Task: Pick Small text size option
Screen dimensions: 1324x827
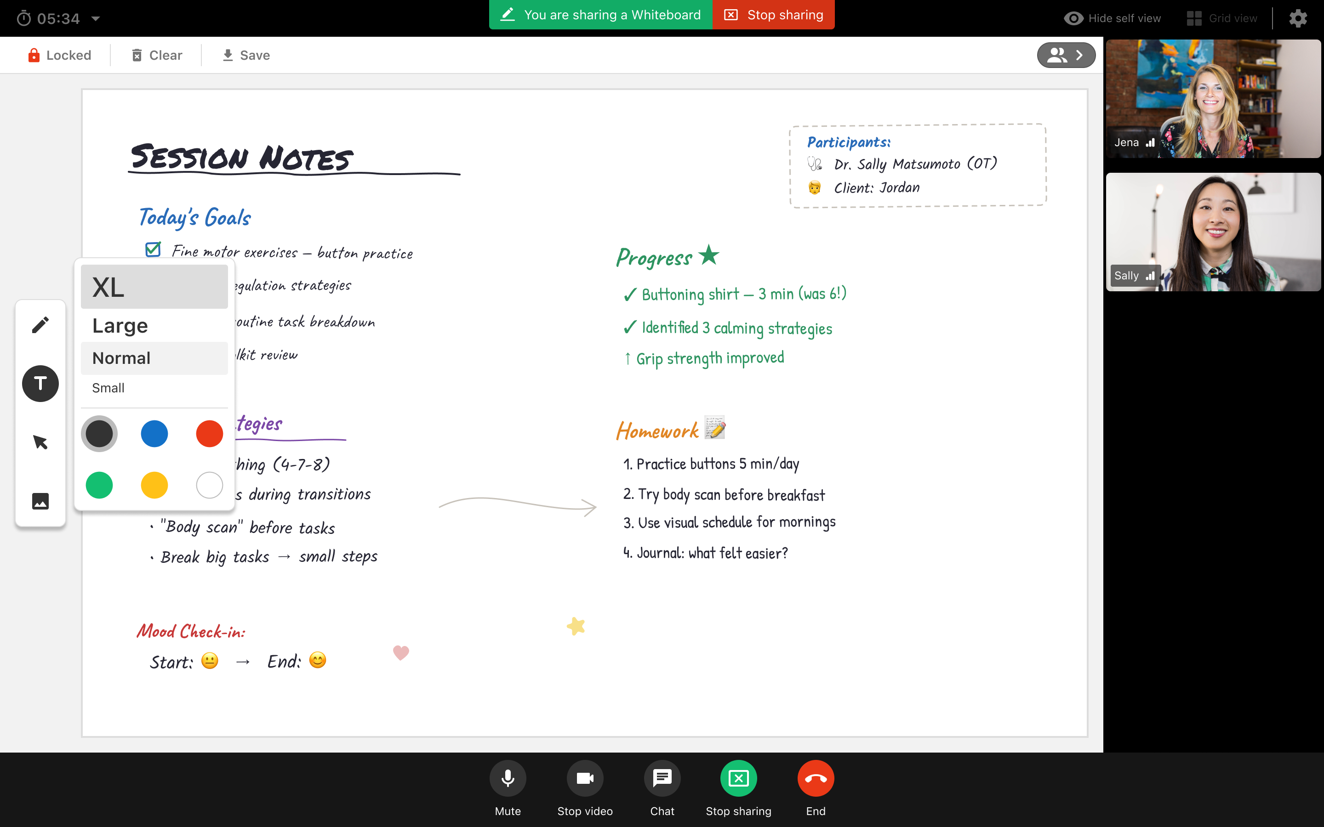Action: point(154,388)
